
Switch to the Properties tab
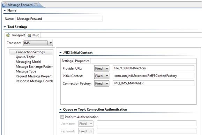[x=82, y=61]
